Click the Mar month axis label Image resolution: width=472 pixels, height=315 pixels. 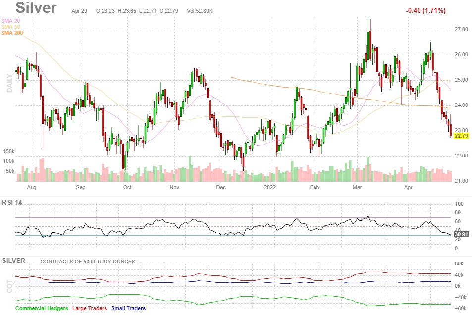pos(357,187)
